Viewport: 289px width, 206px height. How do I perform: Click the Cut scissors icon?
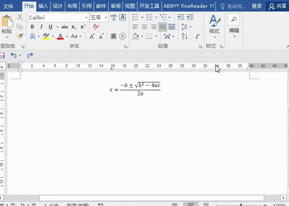click(20, 17)
